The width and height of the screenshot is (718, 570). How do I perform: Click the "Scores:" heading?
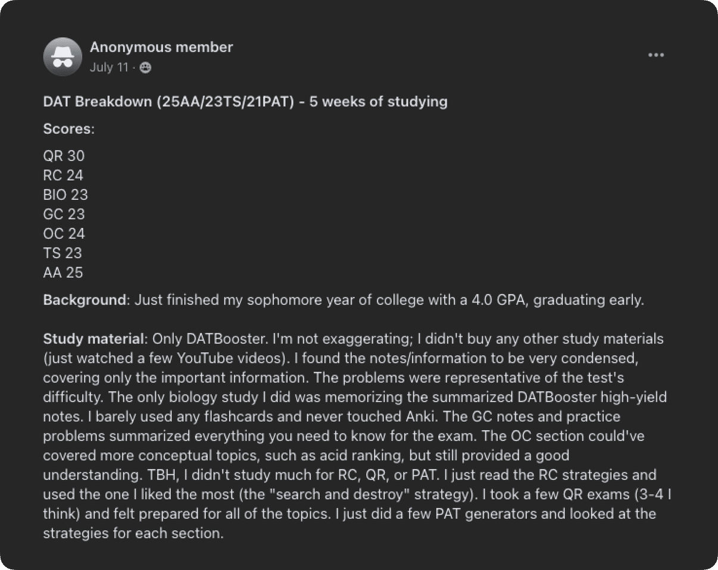click(x=69, y=129)
